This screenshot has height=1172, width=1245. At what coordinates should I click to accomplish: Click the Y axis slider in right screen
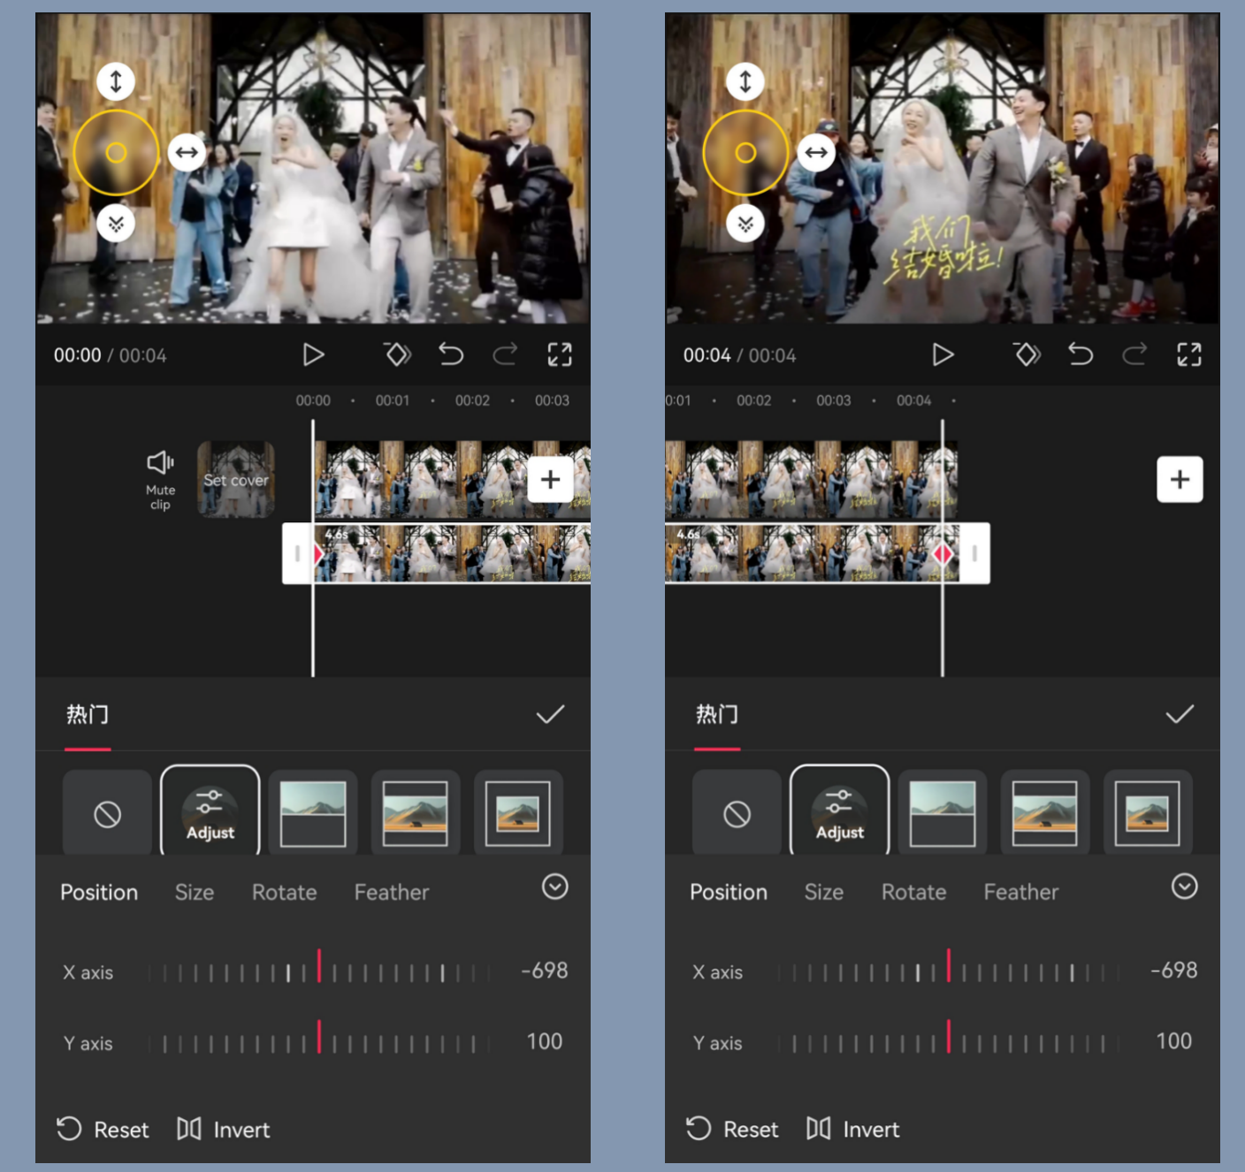click(x=949, y=1042)
